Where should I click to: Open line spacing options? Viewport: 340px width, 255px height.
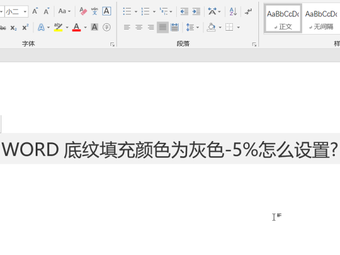coord(192,27)
